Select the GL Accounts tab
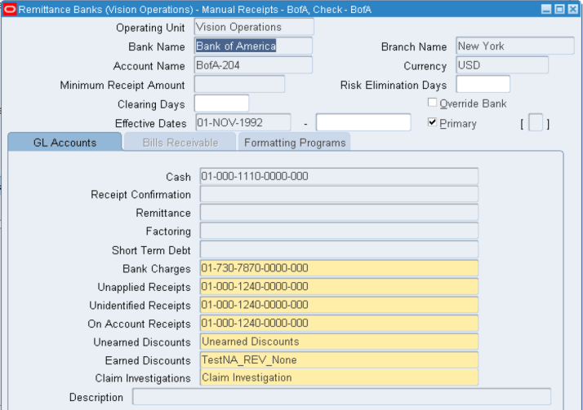The height and width of the screenshot is (410, 583). pos(65,143)
